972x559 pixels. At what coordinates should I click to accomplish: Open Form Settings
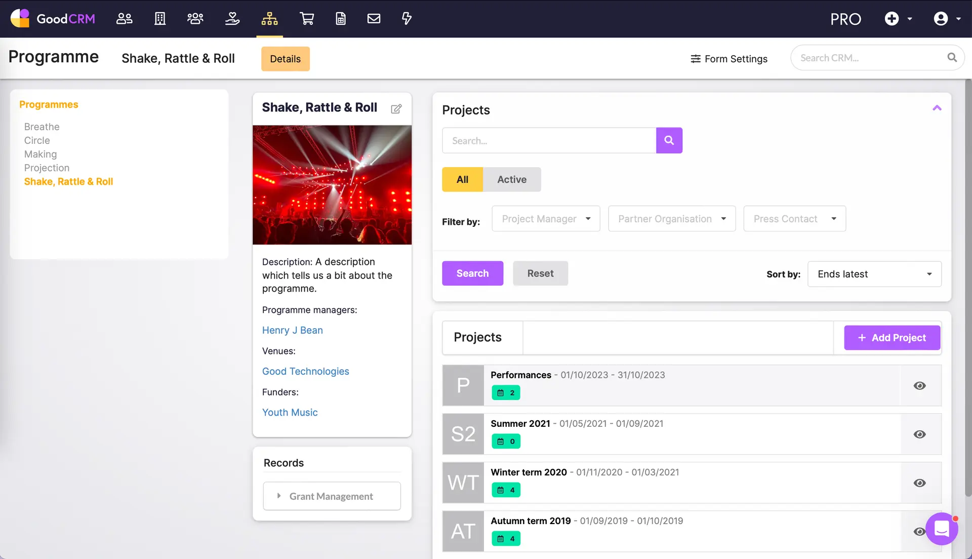click(729, 59)
